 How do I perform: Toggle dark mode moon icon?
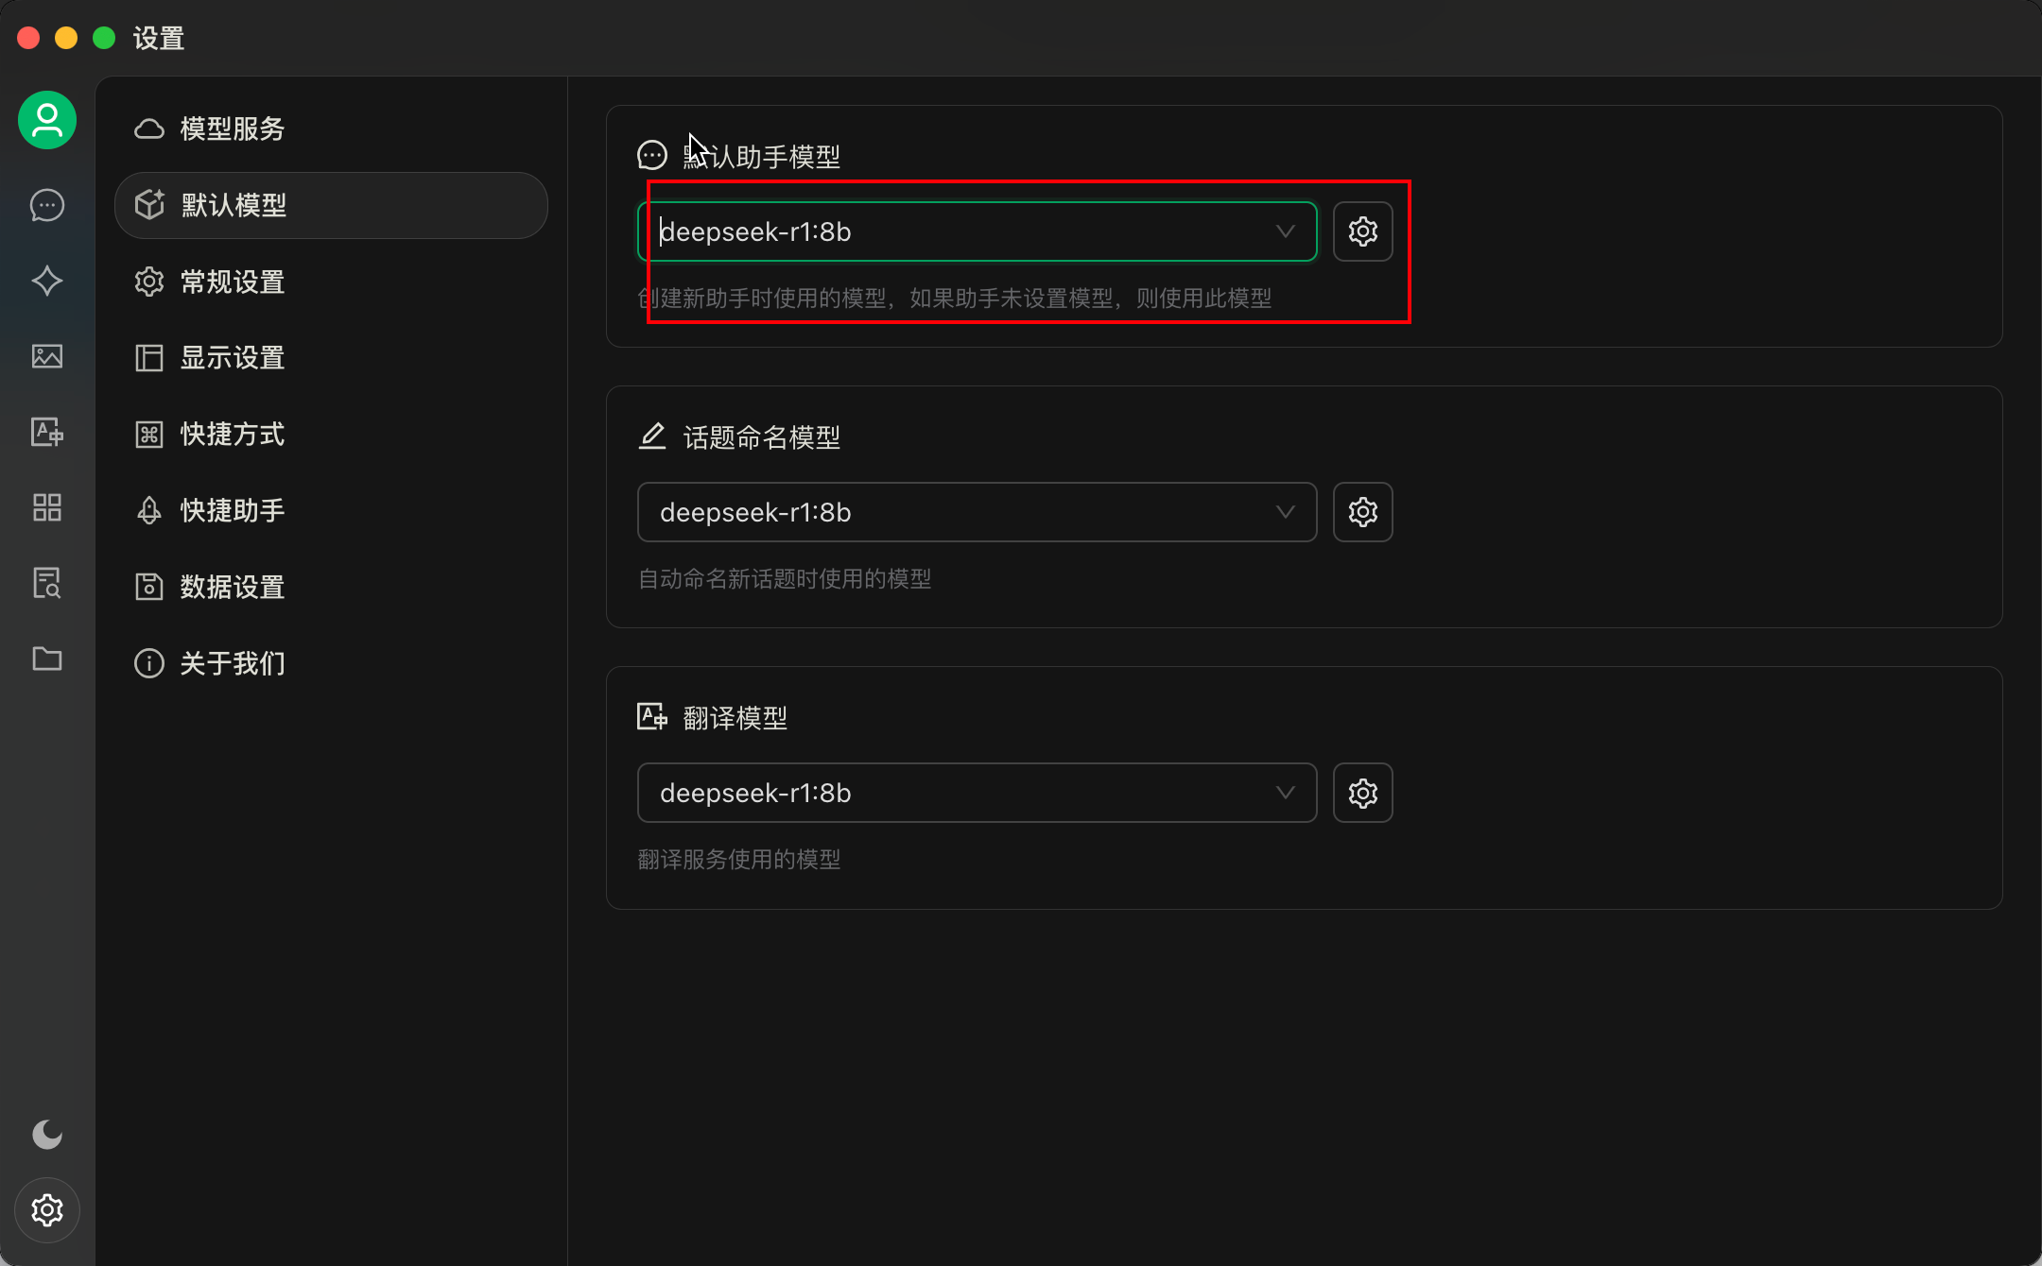point(47,1134)
